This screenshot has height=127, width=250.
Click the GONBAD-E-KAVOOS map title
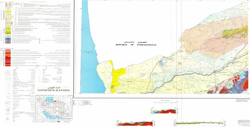point(53,90)
